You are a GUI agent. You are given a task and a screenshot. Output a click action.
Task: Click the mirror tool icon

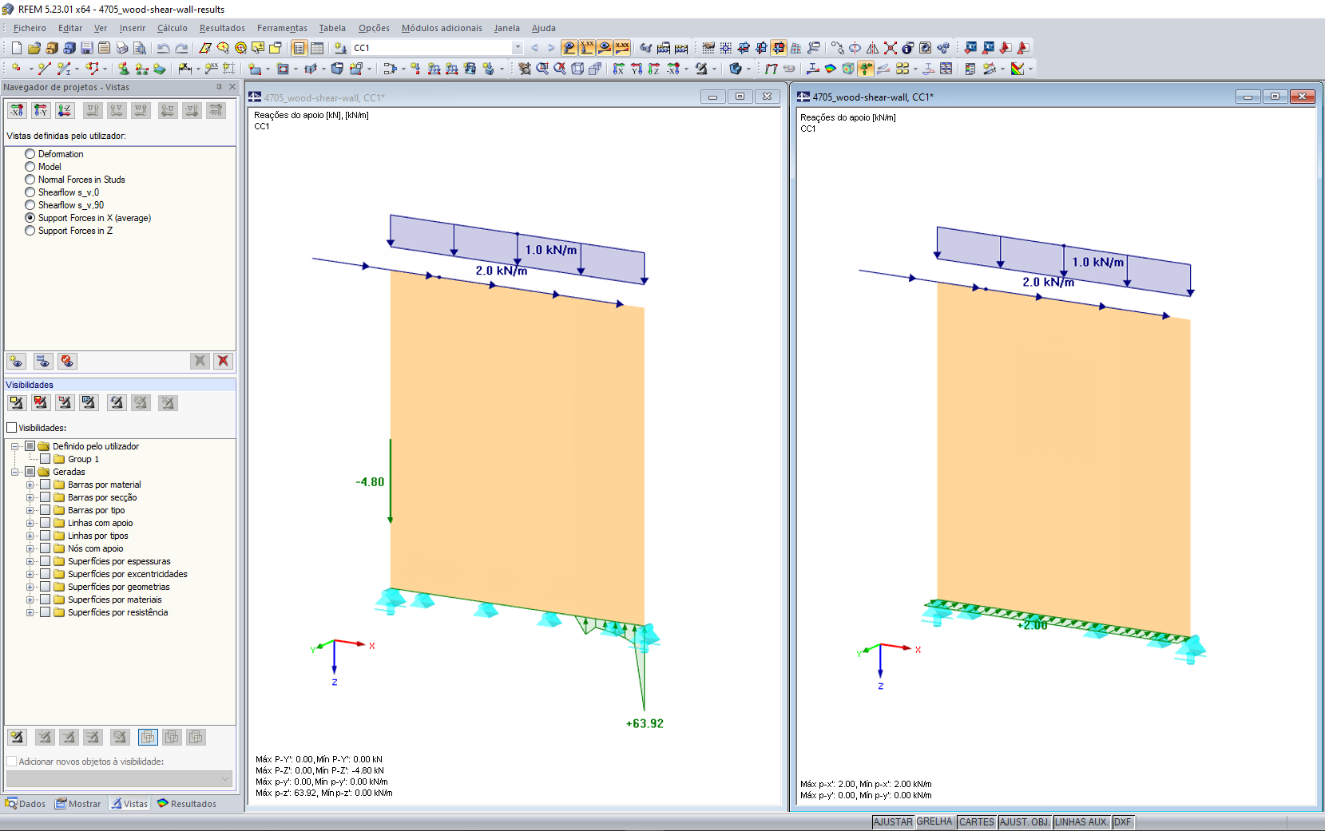coord(873,48)
